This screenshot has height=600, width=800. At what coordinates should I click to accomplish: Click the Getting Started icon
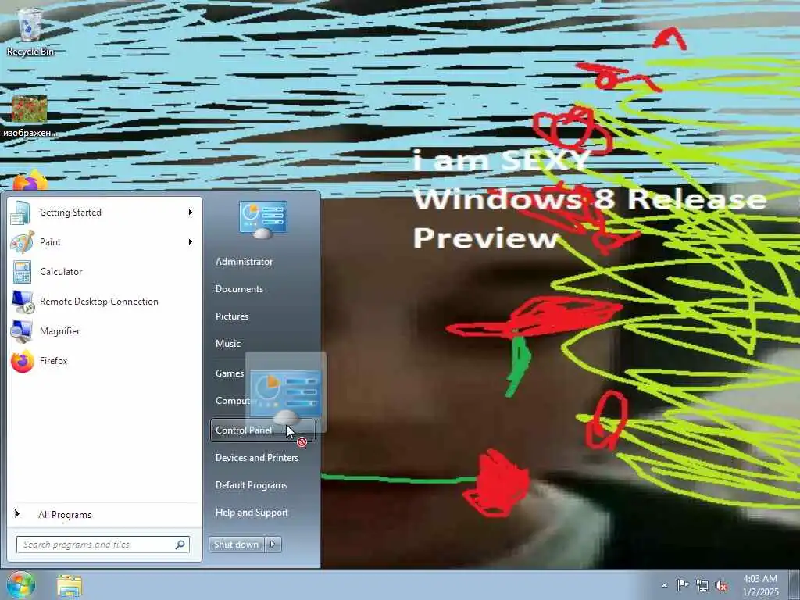point(21,212)
